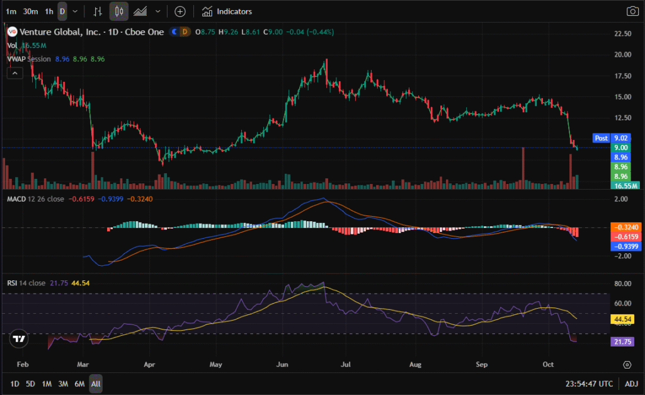This screenshot has width=645, height=395.
Task: Select the 6M date range tab
Action: point(79,384)
